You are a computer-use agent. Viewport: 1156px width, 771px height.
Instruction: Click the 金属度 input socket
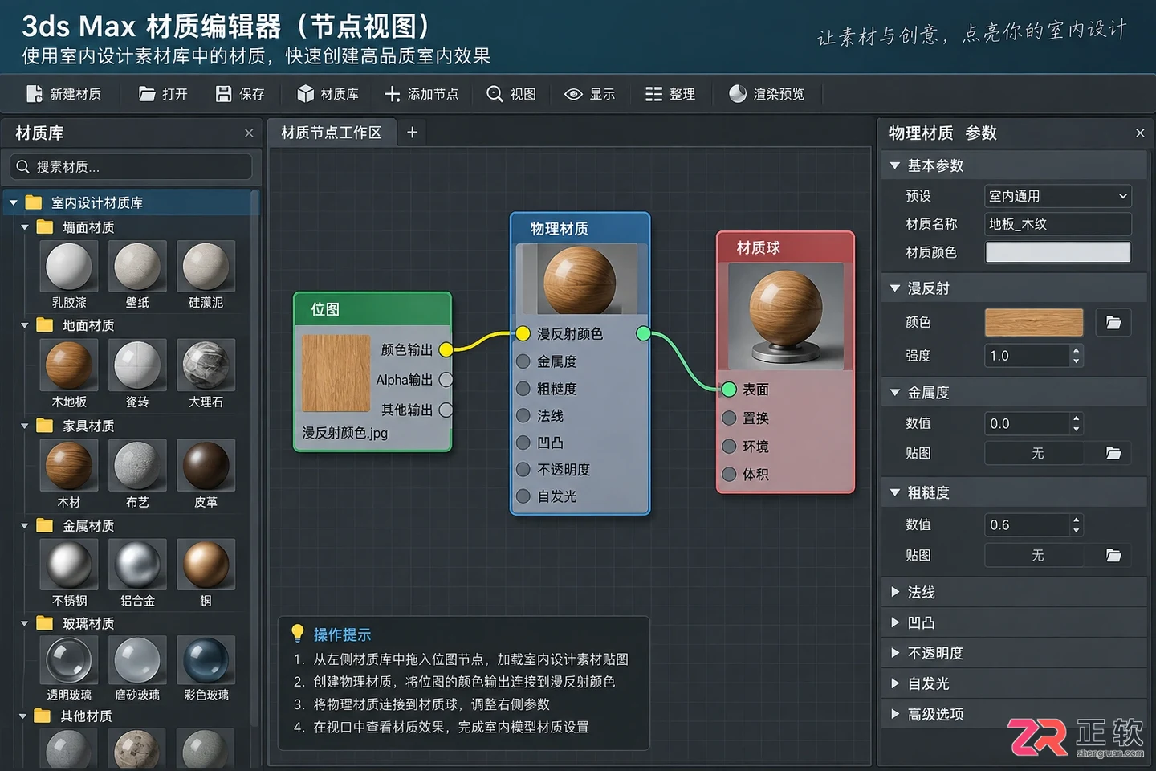(523, 361)
